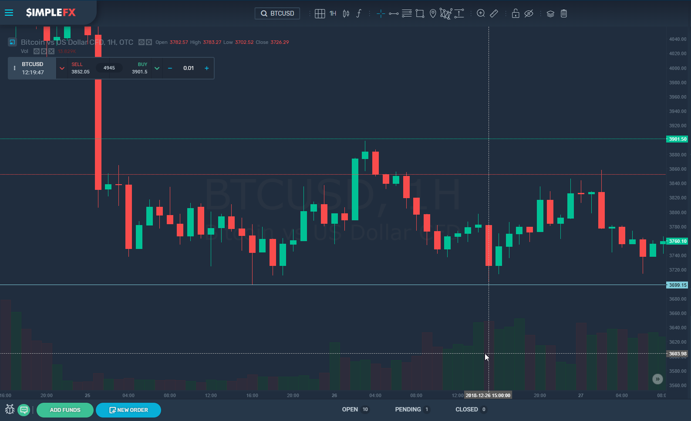
Task: Toggle the chart legend collapse icon
Action: (x=12, y=42)
